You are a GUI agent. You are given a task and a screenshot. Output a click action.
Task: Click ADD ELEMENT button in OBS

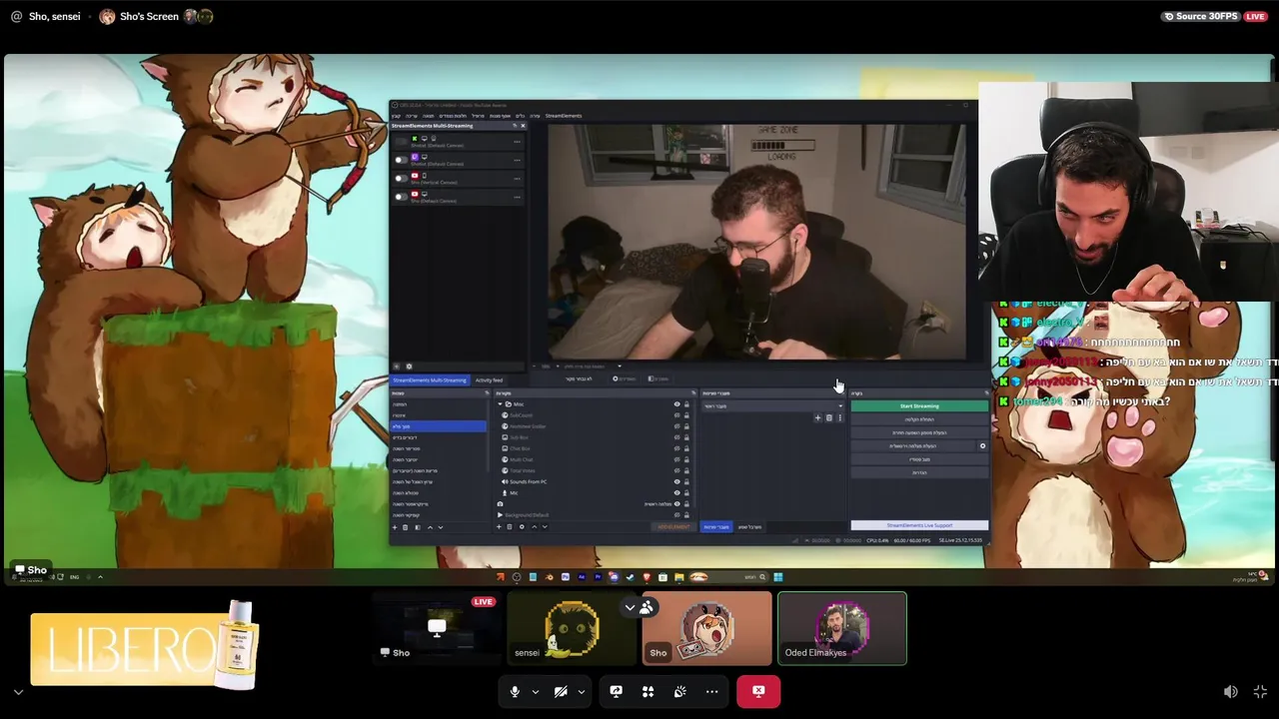(x=672, y=526)
